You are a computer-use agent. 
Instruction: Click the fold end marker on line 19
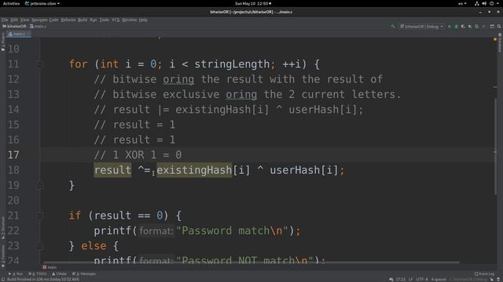40,186
